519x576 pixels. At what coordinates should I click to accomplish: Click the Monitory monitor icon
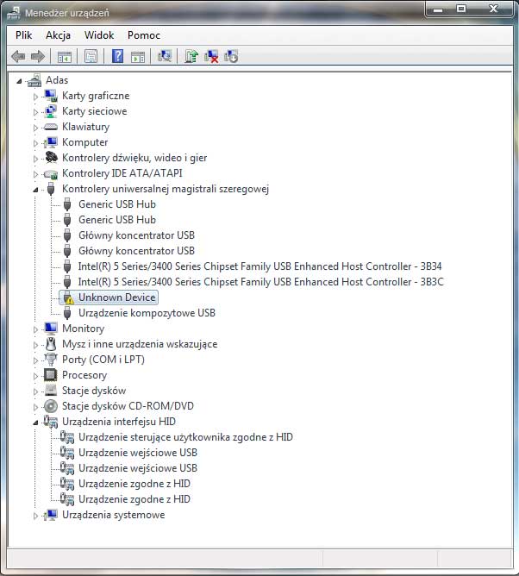click(x=50, y=329)
